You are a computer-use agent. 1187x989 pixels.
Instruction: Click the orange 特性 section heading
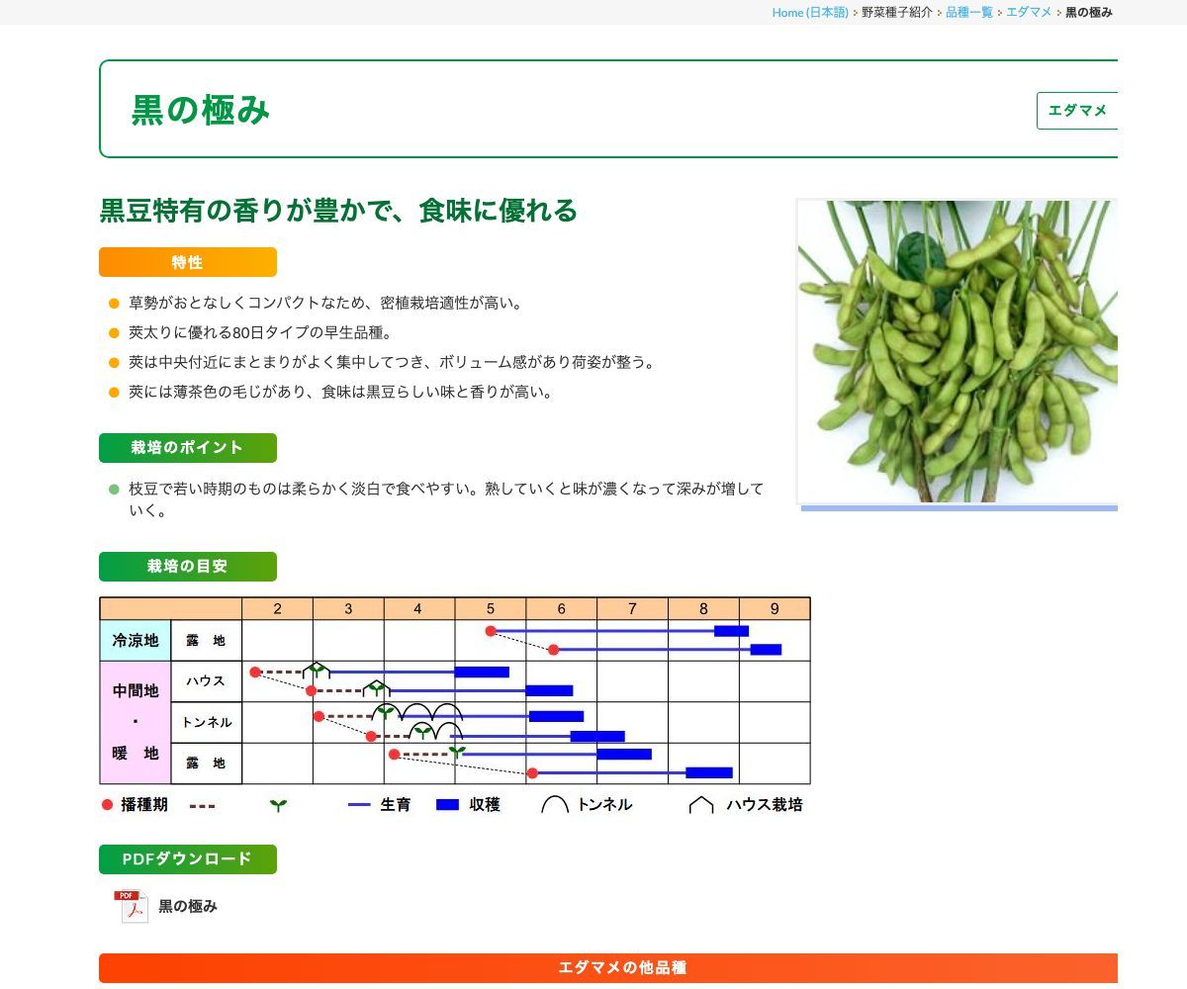point(188,262)
